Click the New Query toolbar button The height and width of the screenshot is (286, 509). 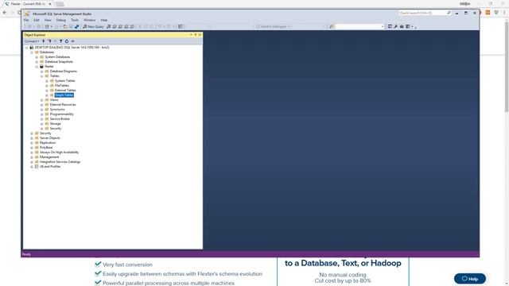pos(93,26)
